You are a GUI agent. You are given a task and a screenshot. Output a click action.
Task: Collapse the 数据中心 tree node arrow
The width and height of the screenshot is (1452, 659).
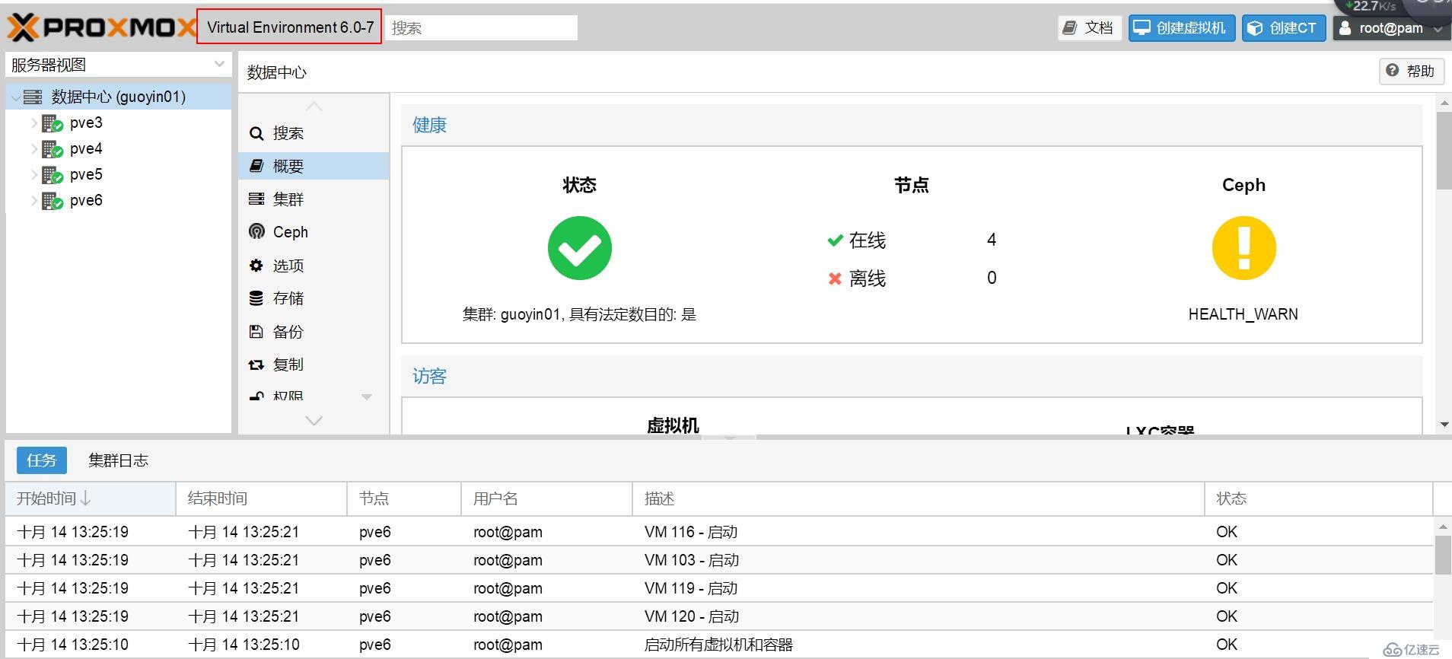coord(15,97)
